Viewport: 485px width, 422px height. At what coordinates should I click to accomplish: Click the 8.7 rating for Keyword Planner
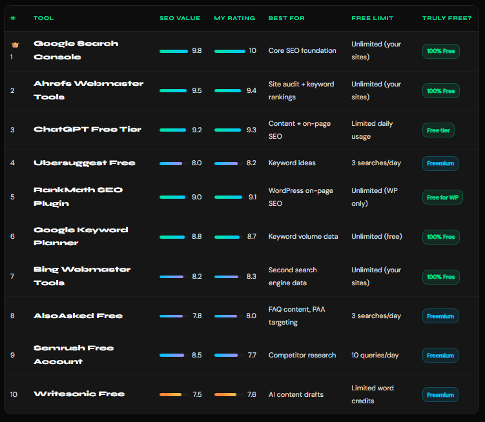pyautogui.click(x=251, y=237)
